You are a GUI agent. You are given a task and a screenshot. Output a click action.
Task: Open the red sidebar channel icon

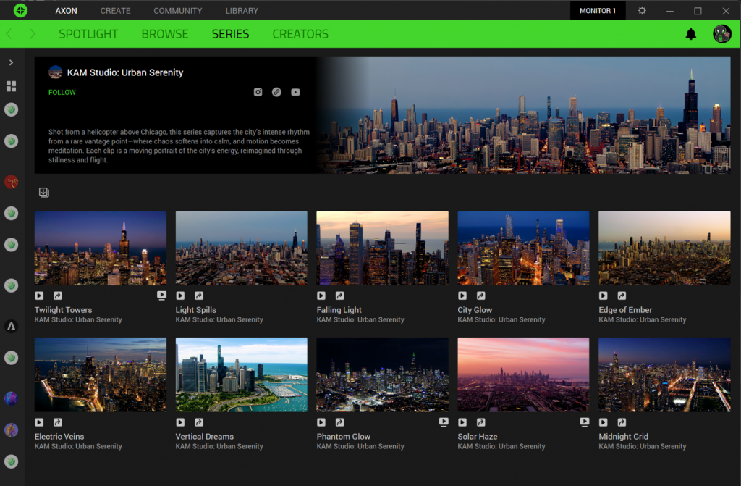12,182
